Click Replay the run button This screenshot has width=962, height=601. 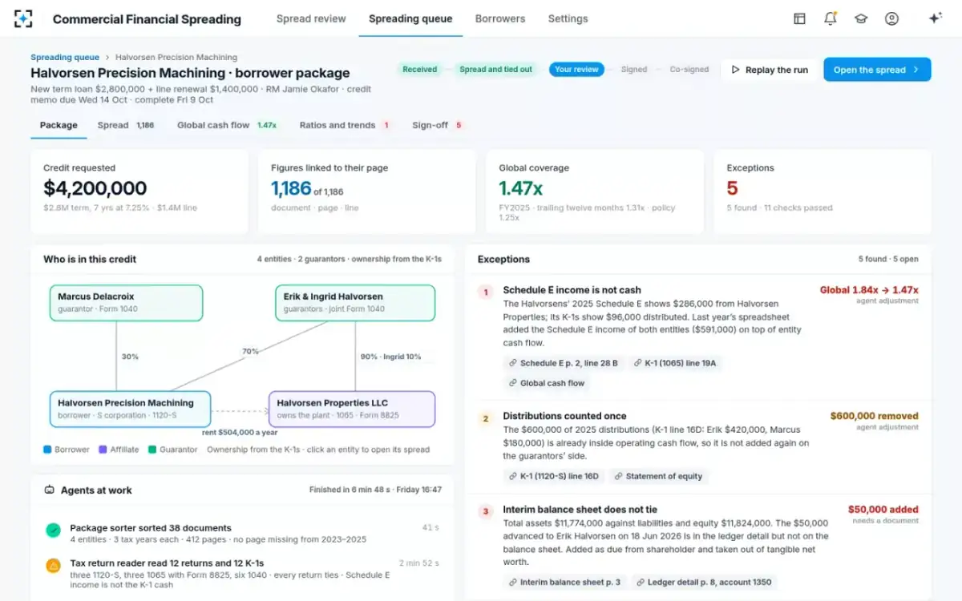[769, 70]
